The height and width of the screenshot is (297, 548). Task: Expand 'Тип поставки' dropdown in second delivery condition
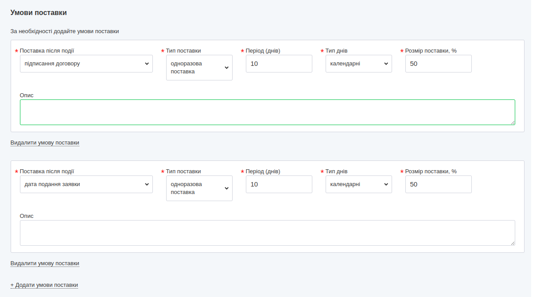point(199,188)
